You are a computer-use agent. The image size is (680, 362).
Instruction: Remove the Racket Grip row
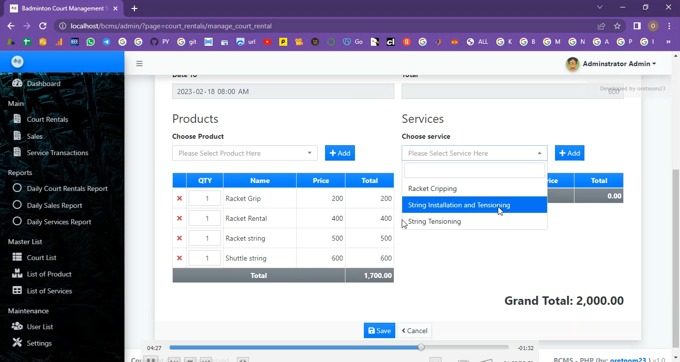point(179,198)
